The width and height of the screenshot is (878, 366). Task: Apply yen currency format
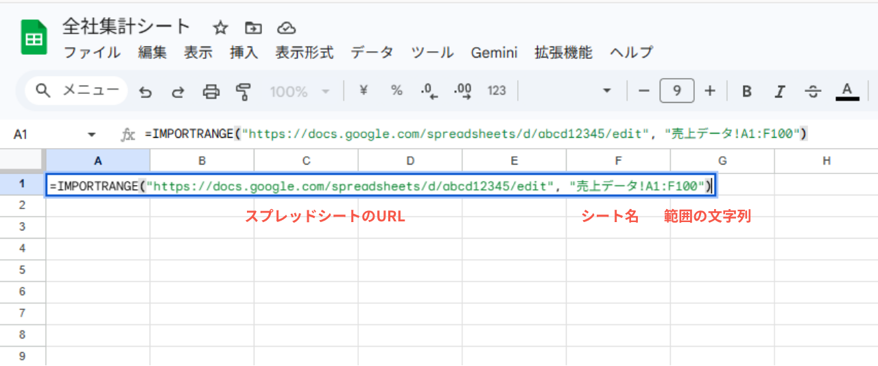(x=364, y=90)
